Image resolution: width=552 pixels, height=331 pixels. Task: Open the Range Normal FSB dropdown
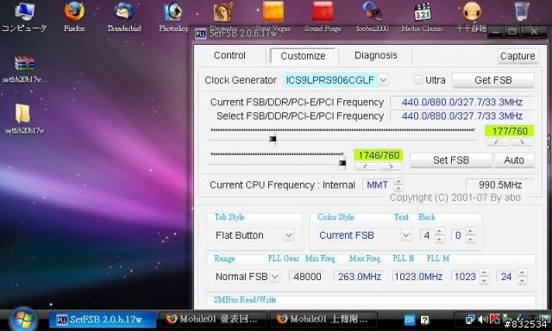(x=275, y=277)
